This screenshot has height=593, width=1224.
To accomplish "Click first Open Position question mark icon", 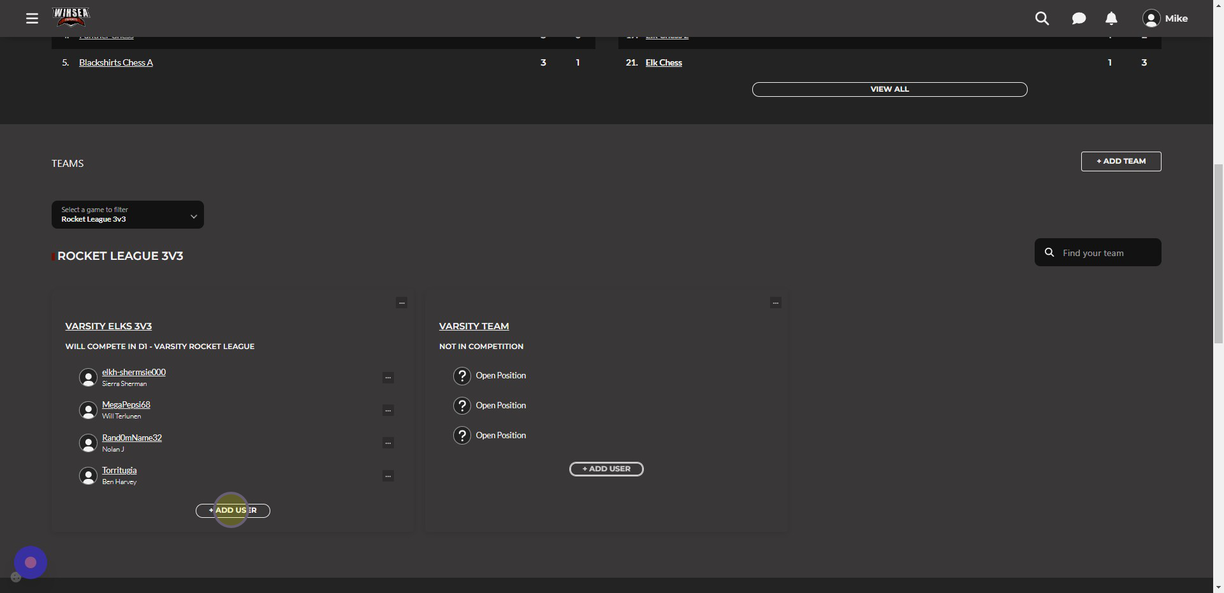I will [462, 376].
